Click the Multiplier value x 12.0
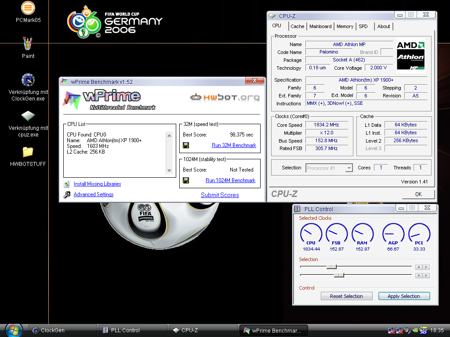The width and height of the screenshot is (450, 337). (x=327, y=133)
